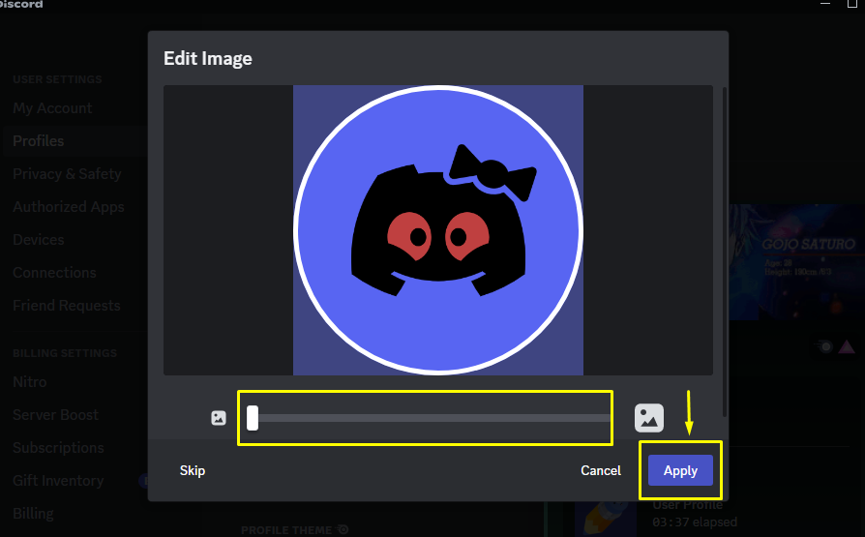Open Nitro billing page
Screen dimensions: 865x537
tap(29, 381)
